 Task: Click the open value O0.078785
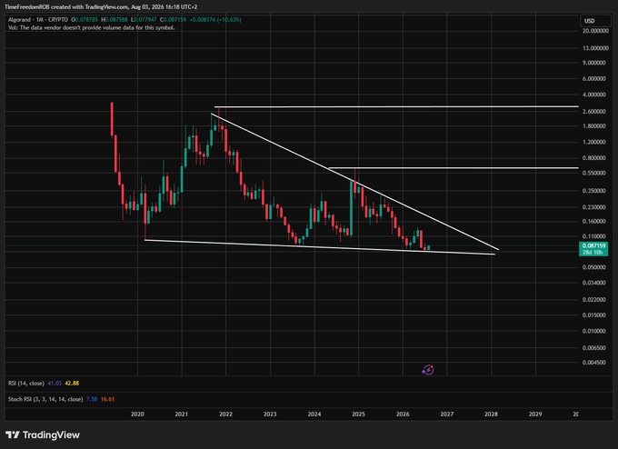point(85,19)
